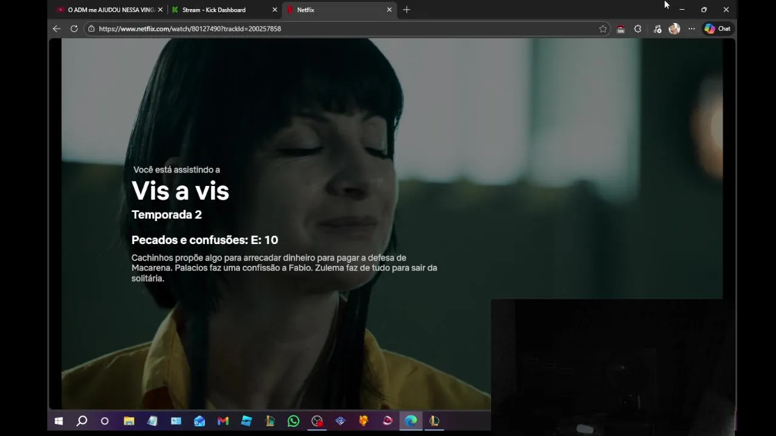
Task: Open the notepad app in taskbar
Action: tap(152, 421)
